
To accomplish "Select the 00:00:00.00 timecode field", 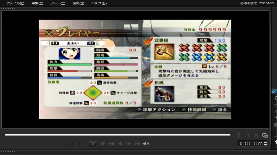I will tap(250, 144).
